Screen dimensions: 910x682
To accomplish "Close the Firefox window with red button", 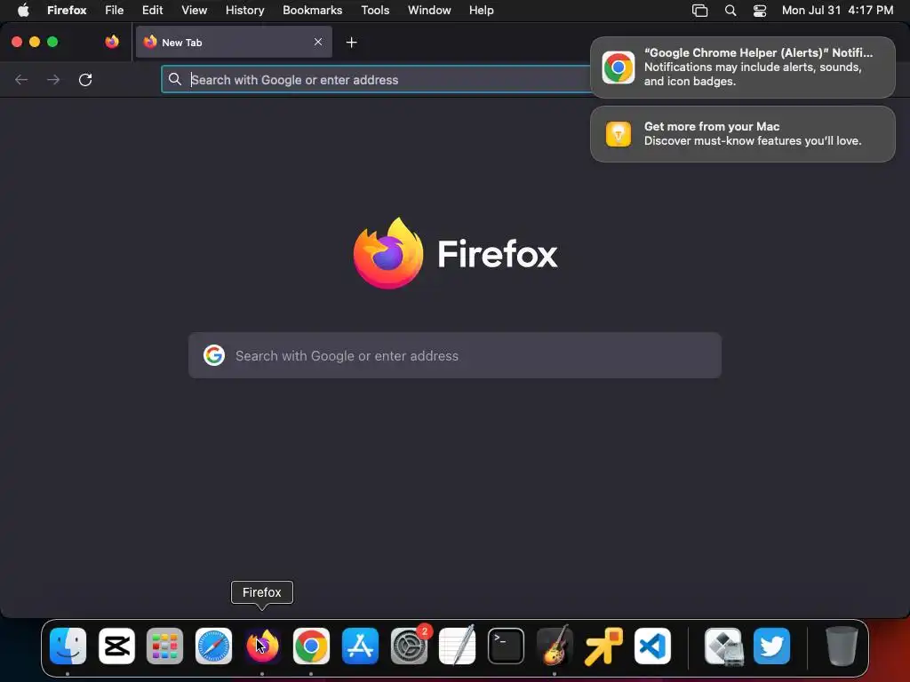I will point(17,42).
